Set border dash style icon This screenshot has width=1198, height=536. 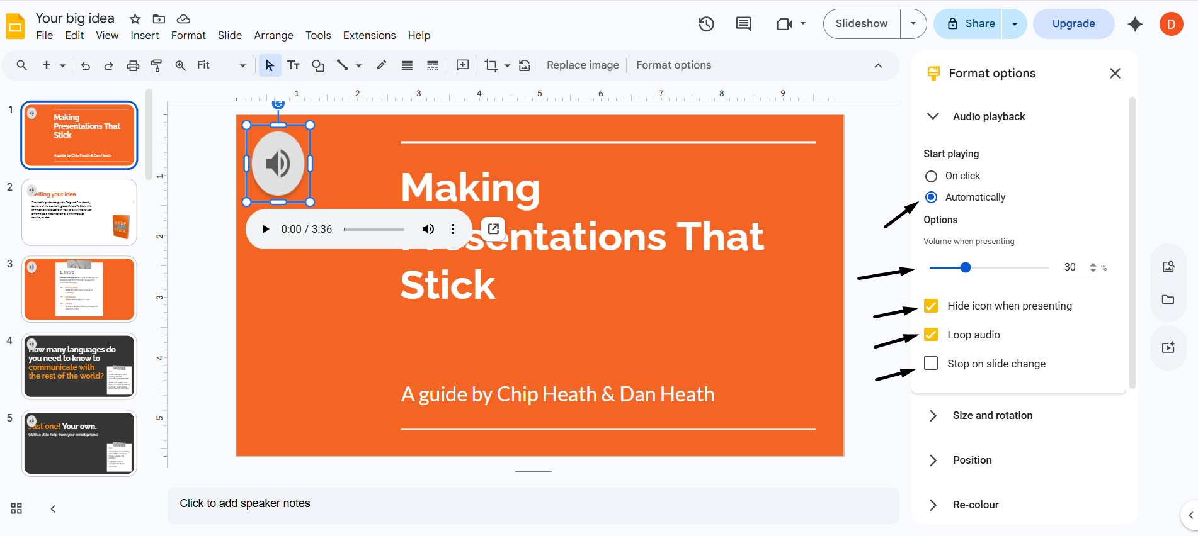433,65
